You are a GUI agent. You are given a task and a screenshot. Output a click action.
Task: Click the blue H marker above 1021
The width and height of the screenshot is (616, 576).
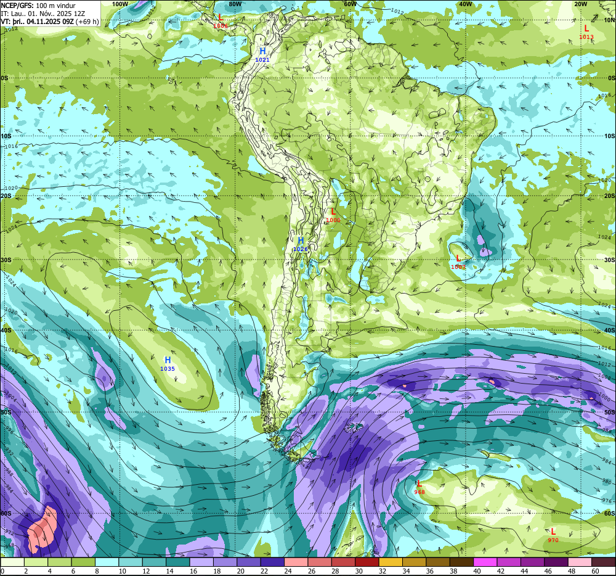[262, 51]
